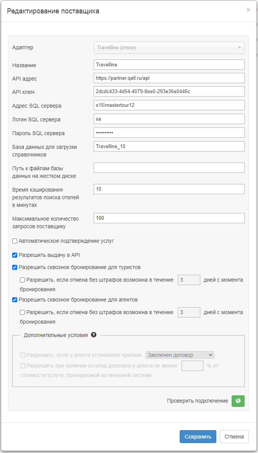258x453 pixels.
Task: Click the Пароль SQL сервера field
Action: click(169, 133)
